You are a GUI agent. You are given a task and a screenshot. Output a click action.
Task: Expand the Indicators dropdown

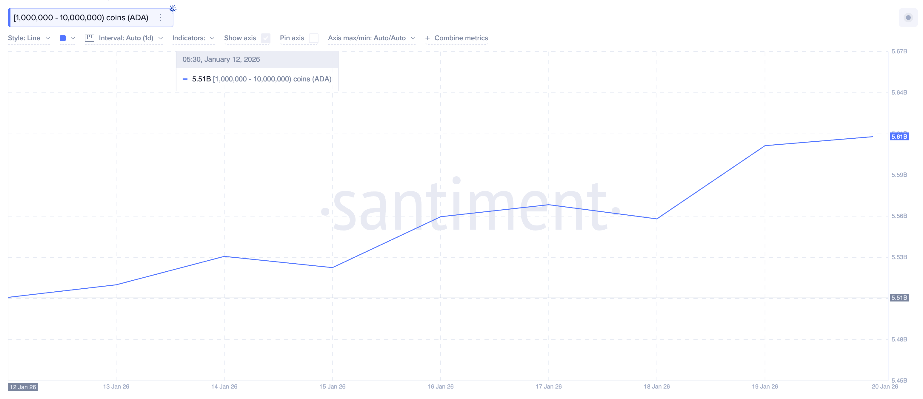193,38
